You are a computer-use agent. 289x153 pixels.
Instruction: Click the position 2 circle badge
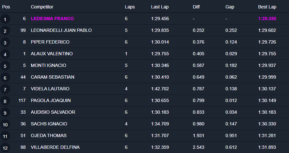click(x=5, y=31)
